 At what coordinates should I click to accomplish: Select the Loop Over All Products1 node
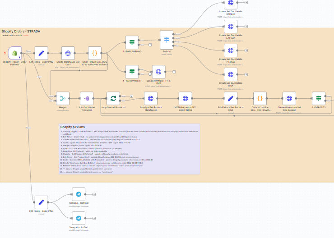click(x=113, y=98)
